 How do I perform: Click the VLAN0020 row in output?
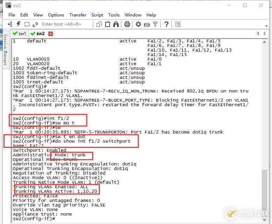87,64
